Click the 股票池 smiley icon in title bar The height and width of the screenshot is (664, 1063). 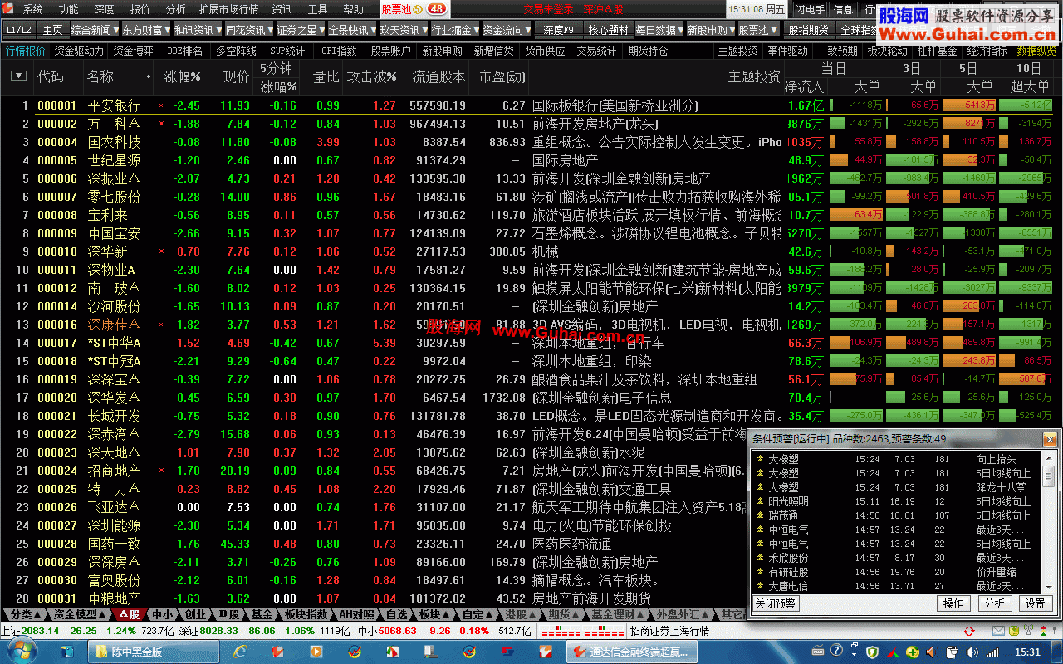419,9
